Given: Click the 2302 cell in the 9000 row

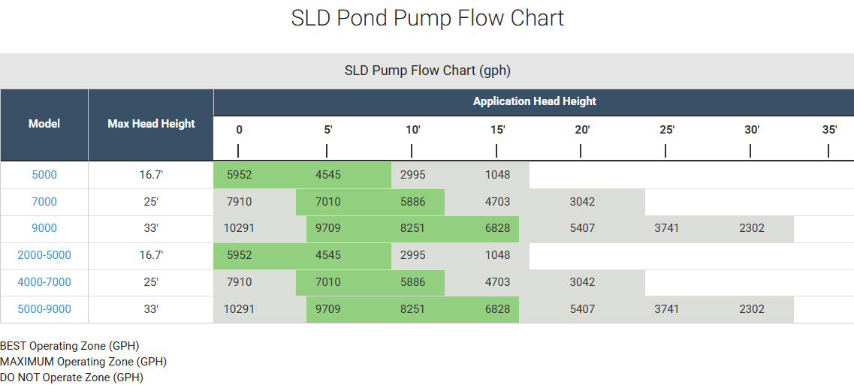Looking at the screenshot, I should (x=752, y=228).
